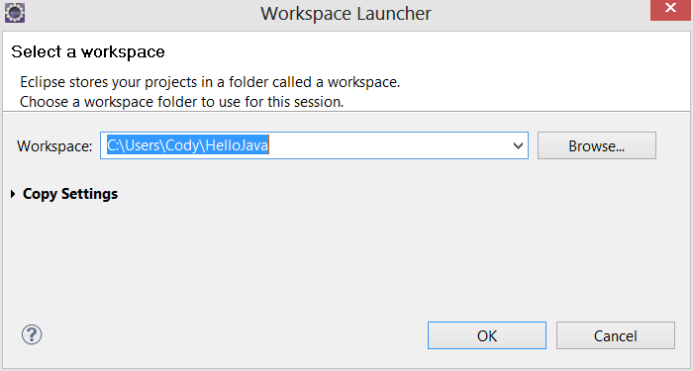Click the highlighted C:\Users\Cody\HelloJava path text
Image resolution: width=693 pixels, height=371 pixels.
click(188, 145)
